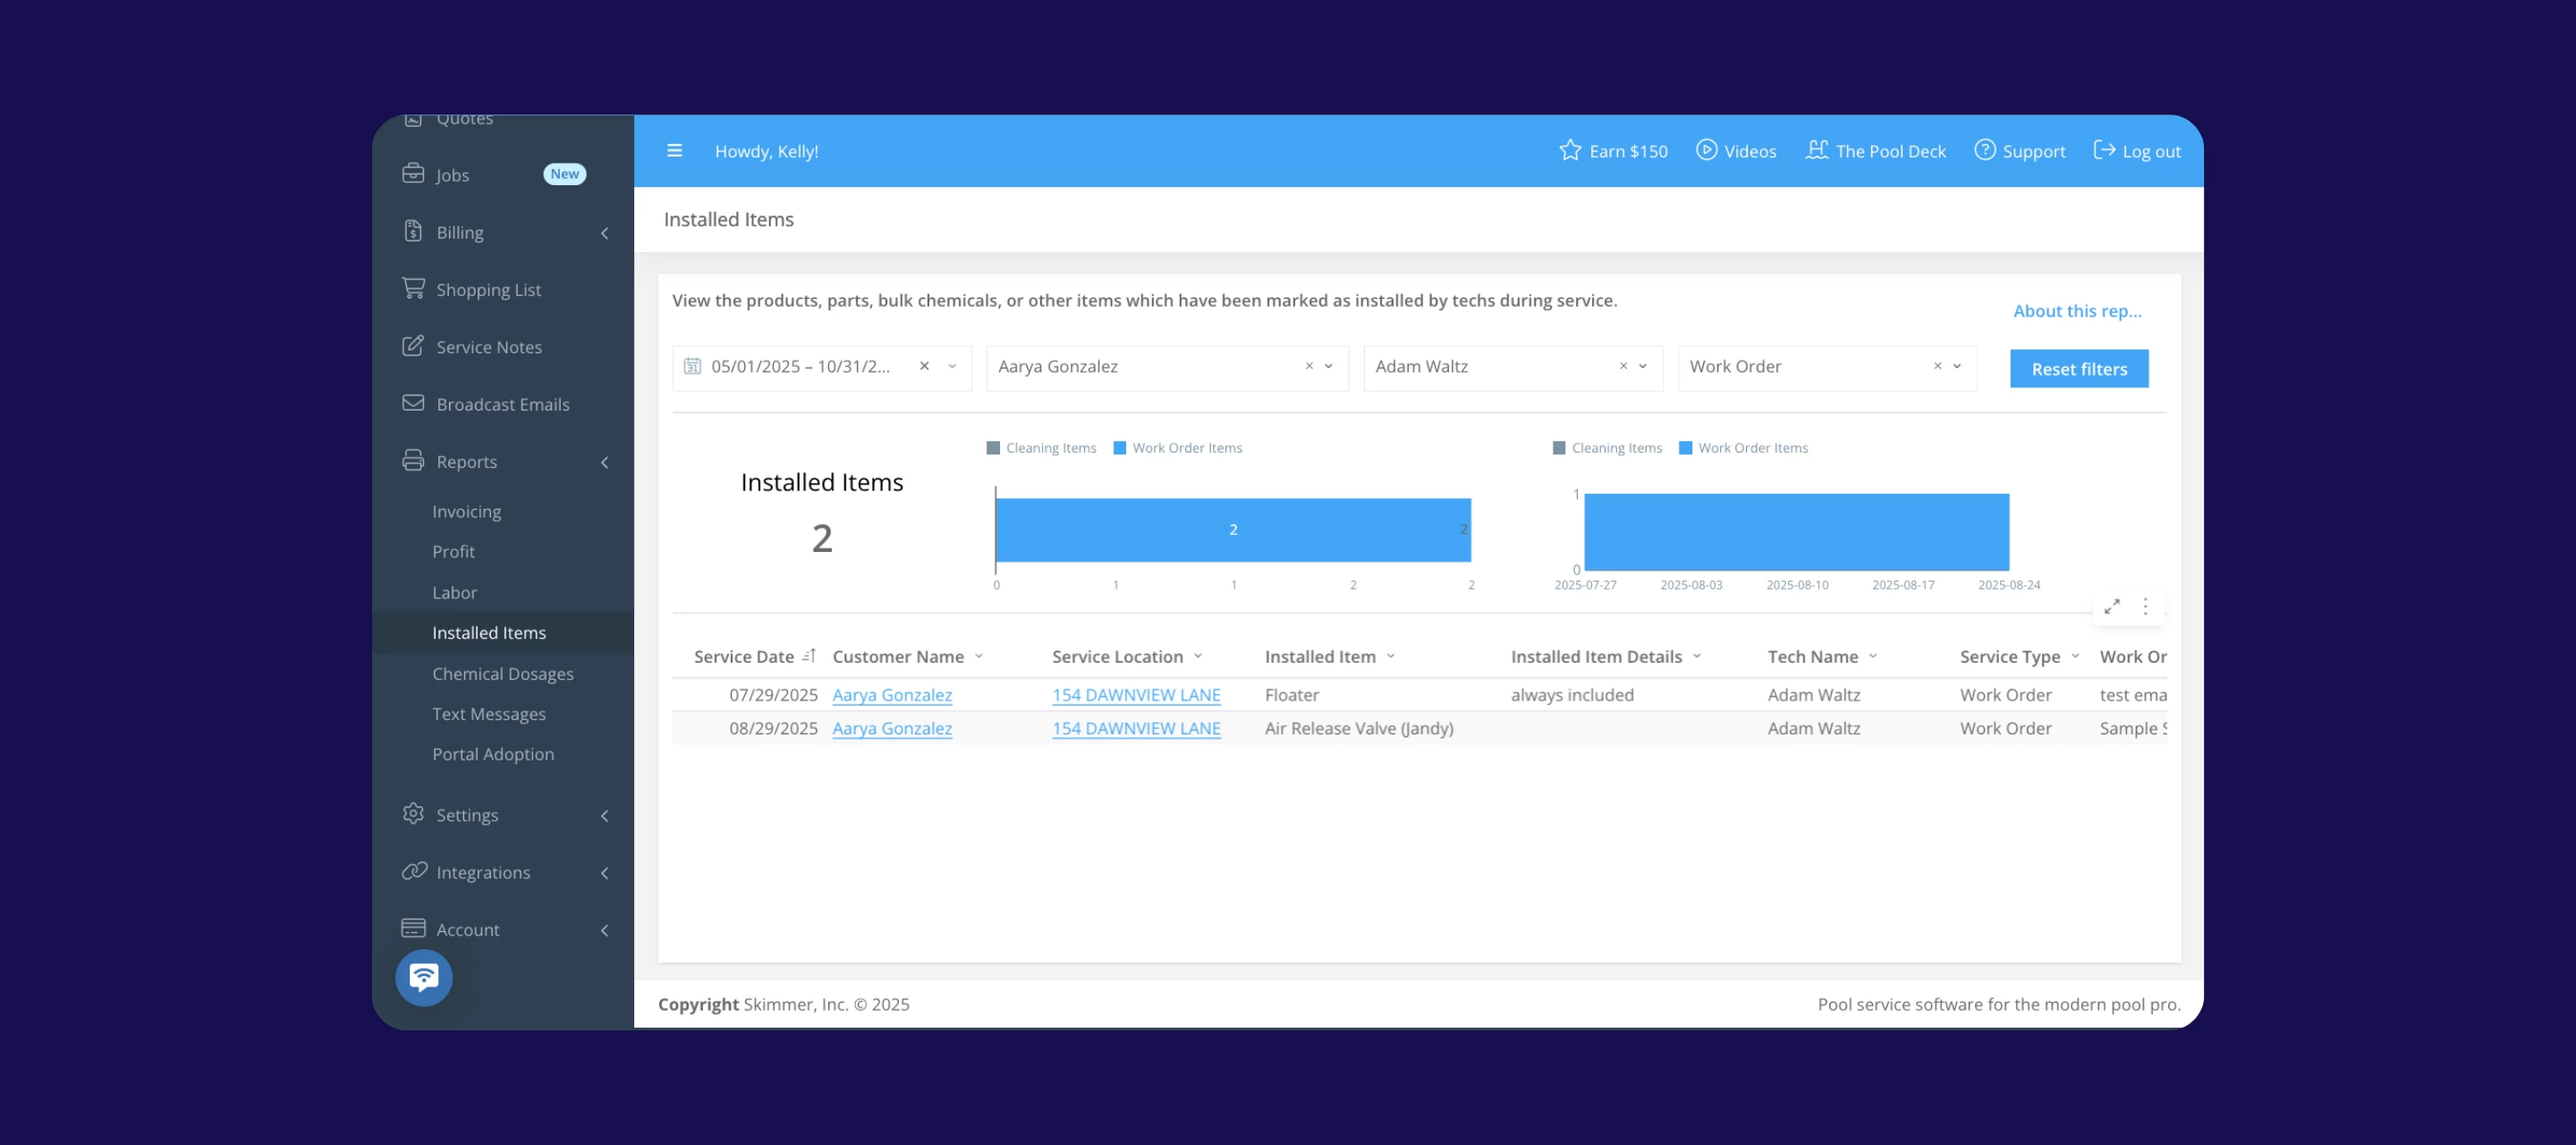
Task: Open the three-dot chart options menu
Action: 2145,607
